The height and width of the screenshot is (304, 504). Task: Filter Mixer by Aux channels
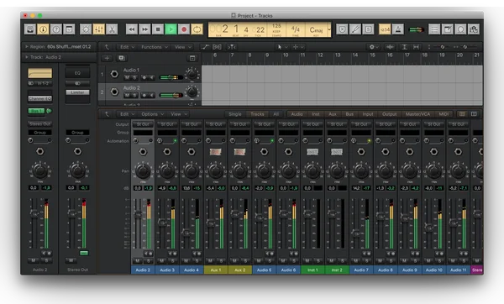[333, 114]
